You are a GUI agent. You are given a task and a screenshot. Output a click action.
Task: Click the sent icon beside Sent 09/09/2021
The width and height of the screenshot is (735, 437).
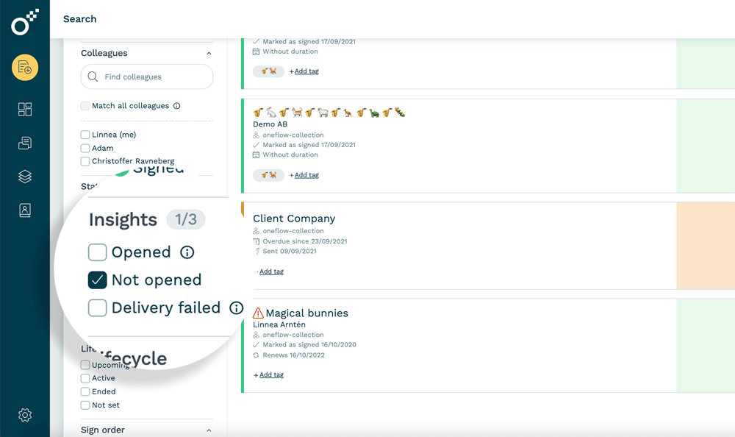click(257, 251)
